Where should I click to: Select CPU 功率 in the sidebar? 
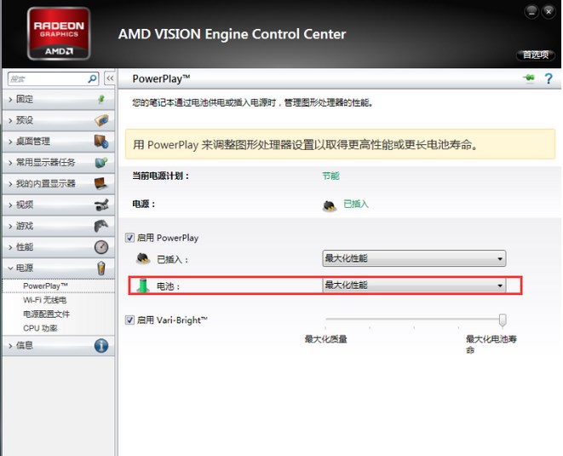[40, 328]
